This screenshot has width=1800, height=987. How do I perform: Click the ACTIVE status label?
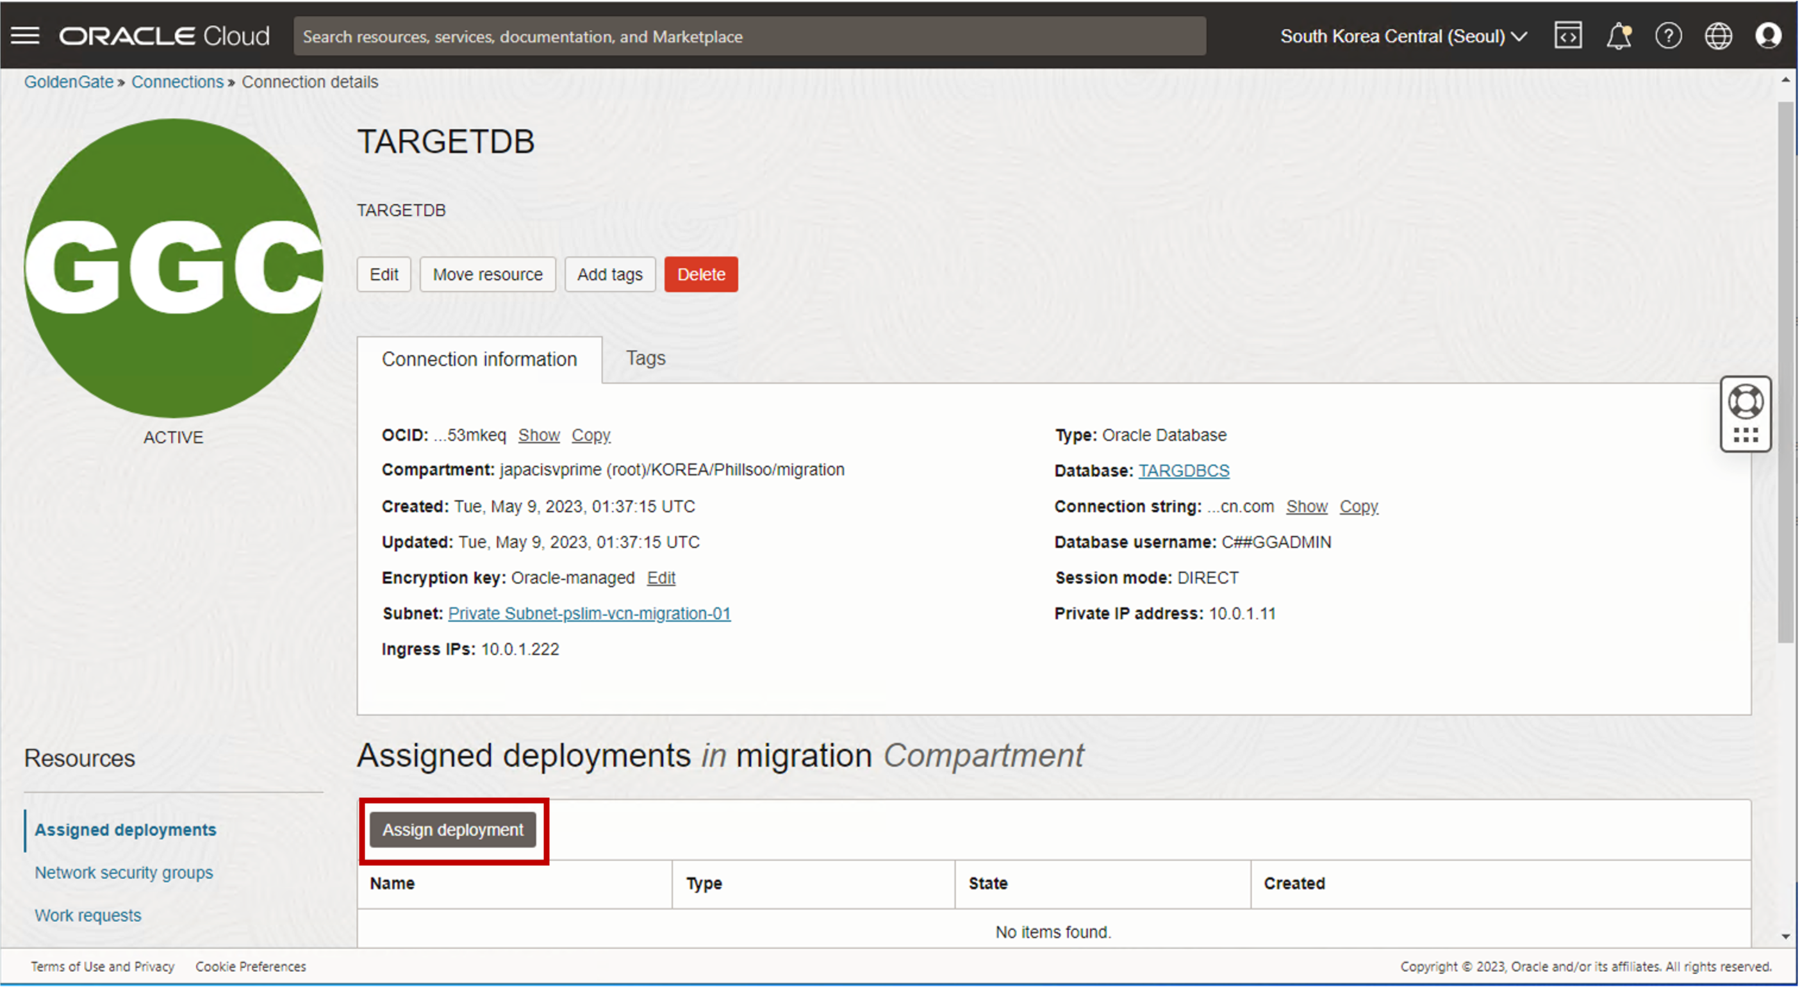[x=173, y=437]
